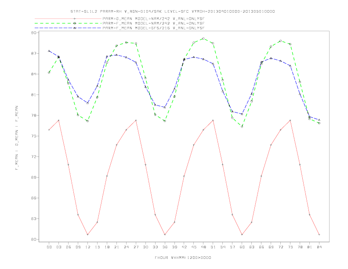
Task: Click the green NAM circle marker at hour 00
Action: pos(49,73)
